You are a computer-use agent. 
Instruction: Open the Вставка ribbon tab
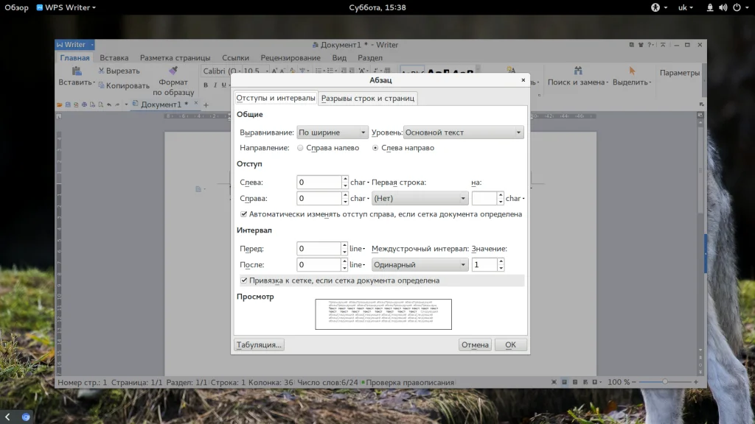(114, 57)
